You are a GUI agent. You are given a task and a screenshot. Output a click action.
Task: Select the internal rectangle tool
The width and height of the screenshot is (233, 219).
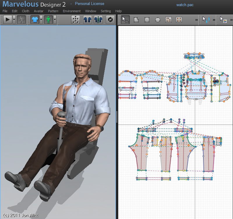click(x=179, y=19)
